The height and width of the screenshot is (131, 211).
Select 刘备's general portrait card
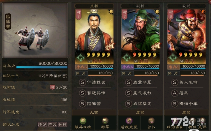click(x=94, y=37)
